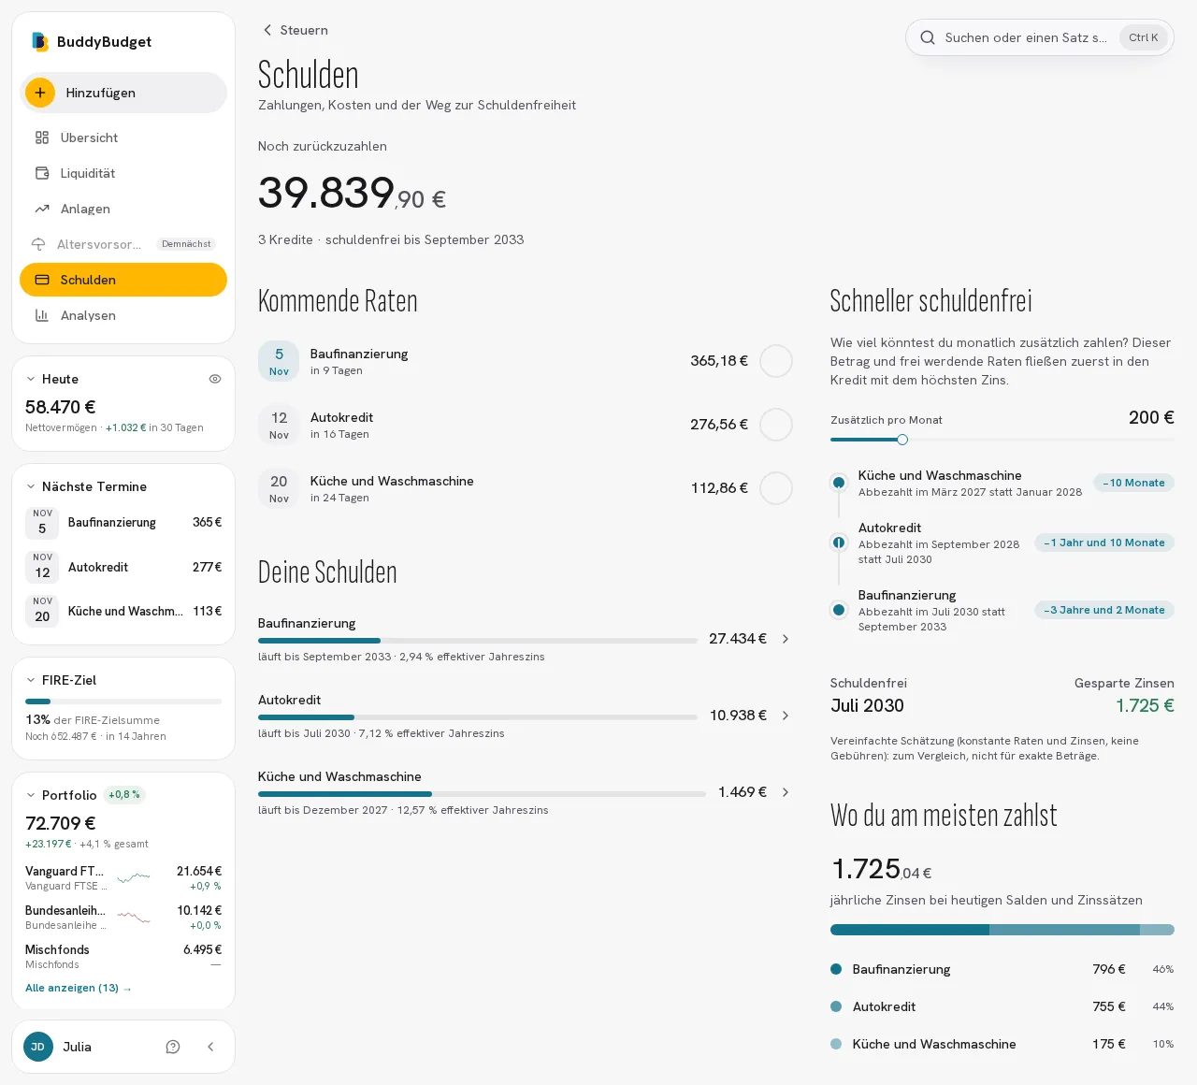
Task: Click the yellow plus Hinzufügen icon
Action: (x=40, y=93)
